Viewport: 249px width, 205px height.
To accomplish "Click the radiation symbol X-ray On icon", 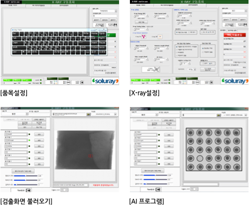I will (144, 37).
